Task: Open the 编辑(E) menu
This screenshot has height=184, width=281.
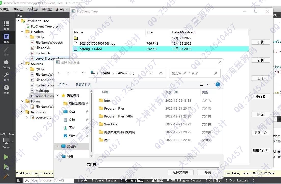Action: pyautogui.click(x=18, y=9)
